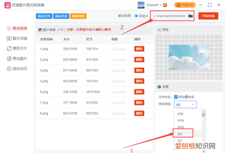Click the progress bar of 4.png

pyautogui.click(x=119, y=81)
